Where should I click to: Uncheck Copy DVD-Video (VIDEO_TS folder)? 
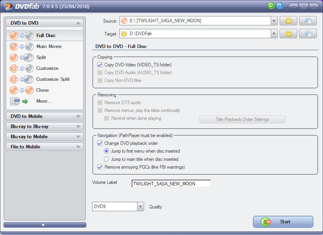100,64
